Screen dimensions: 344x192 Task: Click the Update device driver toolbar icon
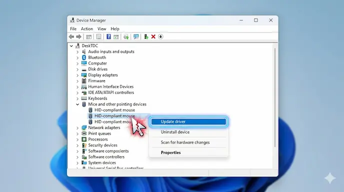point(146,36)
